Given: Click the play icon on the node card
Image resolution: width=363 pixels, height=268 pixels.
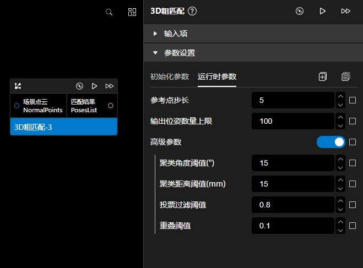Looking at the screenshot, I should click(94, 86).
